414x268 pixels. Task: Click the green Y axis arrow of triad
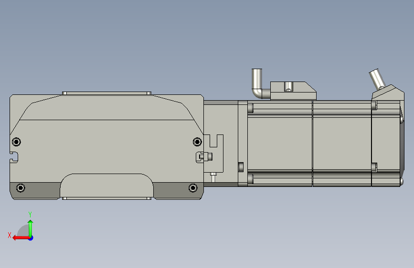(31, 228)
